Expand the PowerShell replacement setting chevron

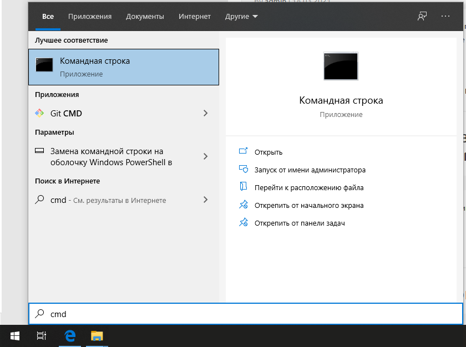point(205,156)
